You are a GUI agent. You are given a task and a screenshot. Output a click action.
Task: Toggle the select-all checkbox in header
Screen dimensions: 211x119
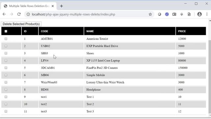click(x=6, y=31)
